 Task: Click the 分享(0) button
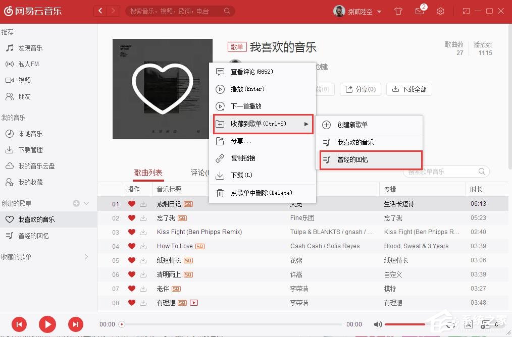(360, 89)
